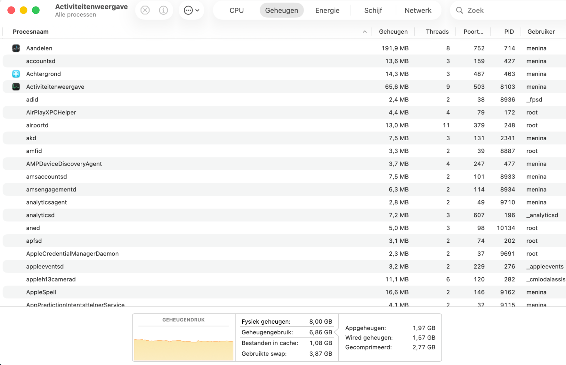
Task: Select the apfsd process row
Action: 284,241
